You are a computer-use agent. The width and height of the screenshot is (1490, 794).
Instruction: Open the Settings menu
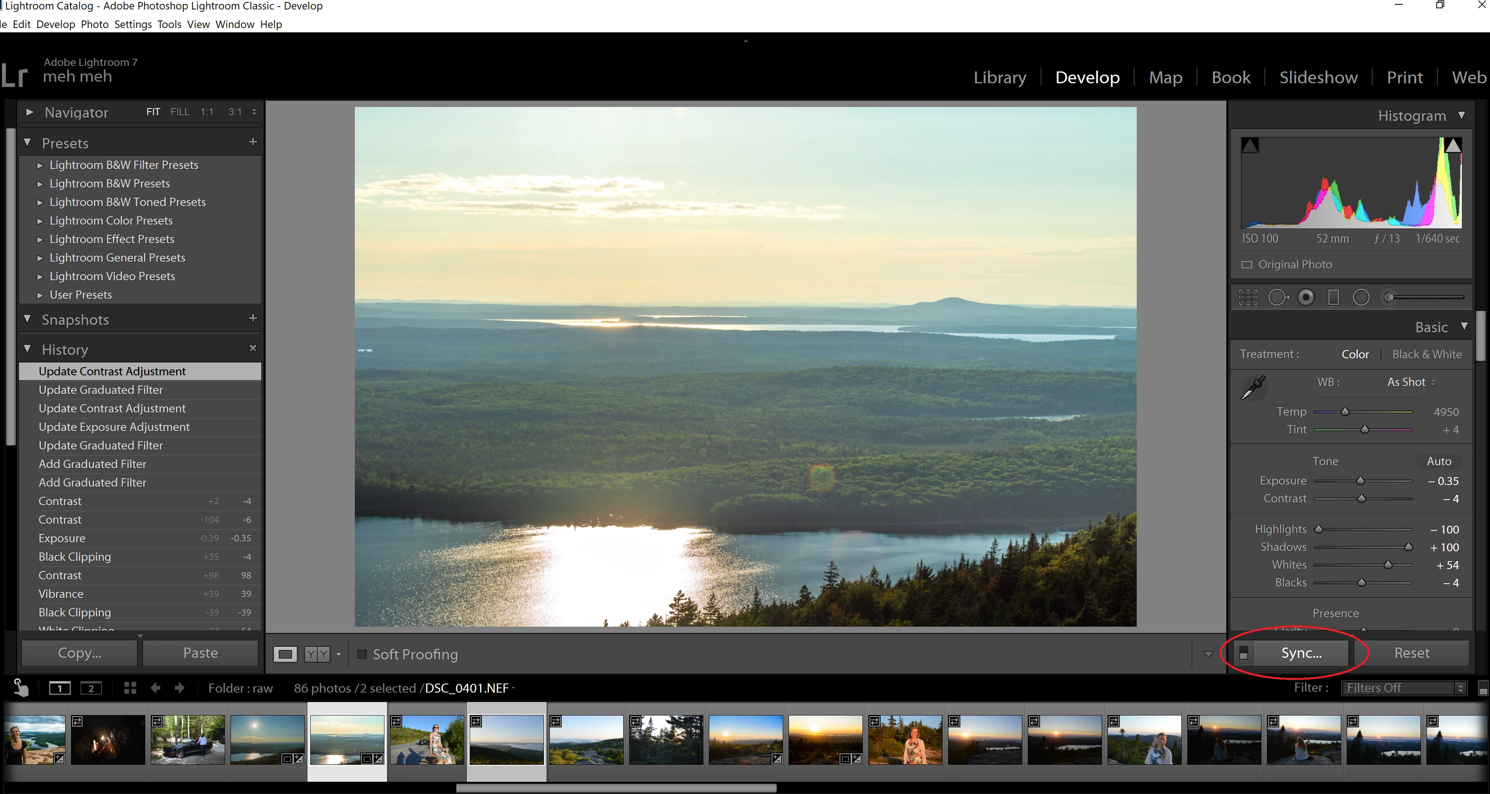(x=133, y=24)
